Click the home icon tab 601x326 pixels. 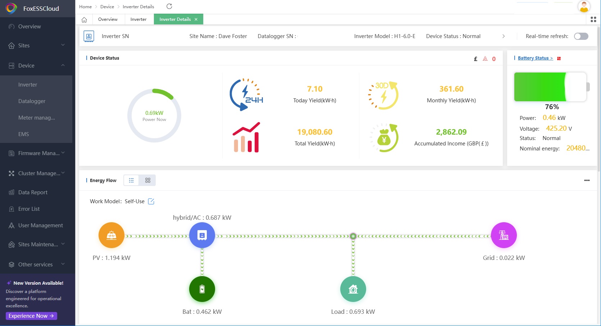click(84, 19)
